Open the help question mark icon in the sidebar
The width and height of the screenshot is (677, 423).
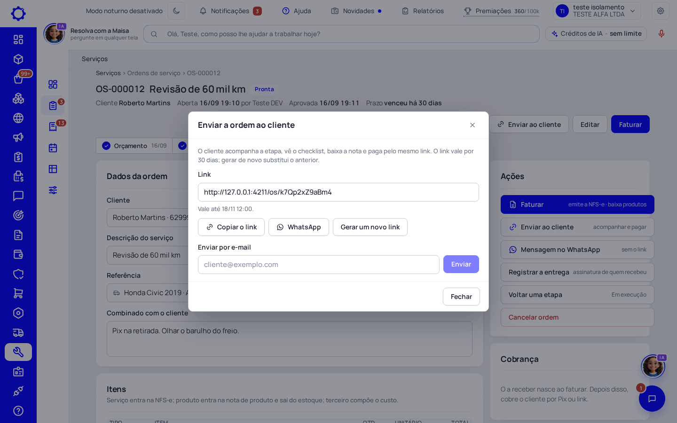coord(18,411)
